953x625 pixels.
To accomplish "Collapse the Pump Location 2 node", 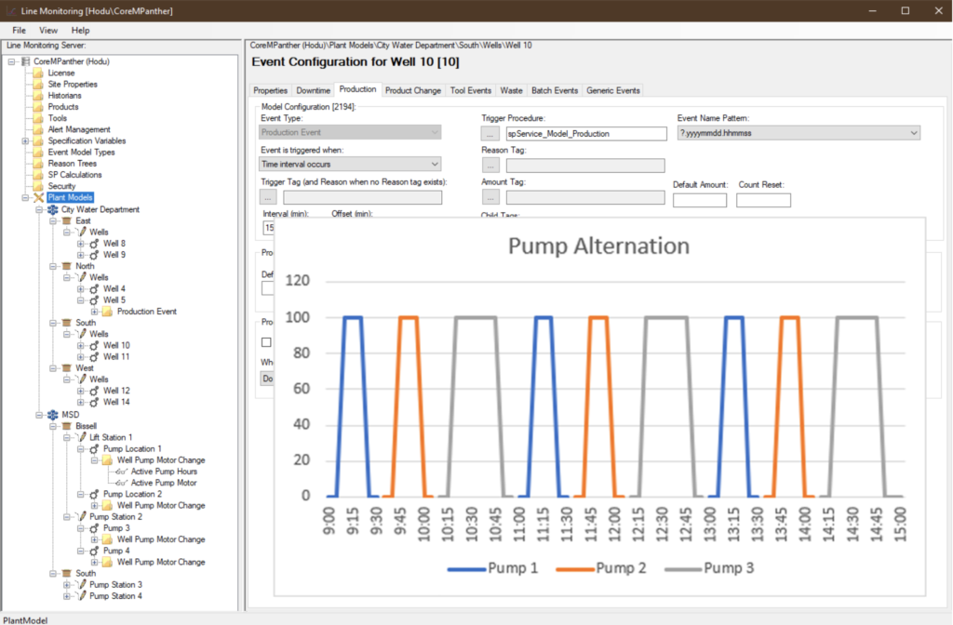I will coord(80,495).
